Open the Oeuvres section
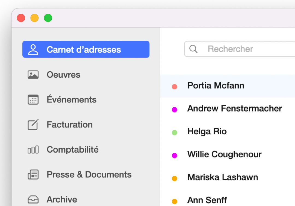Screen dimensions: 295x206 click(x=63, y=75)
